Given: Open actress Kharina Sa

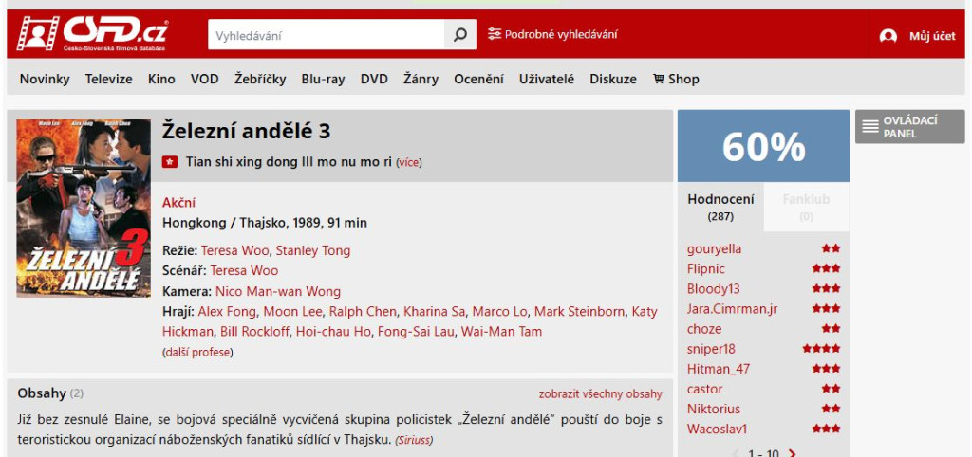Looking at the screenshot, I should pyautogui.click(x=435, y=311).
